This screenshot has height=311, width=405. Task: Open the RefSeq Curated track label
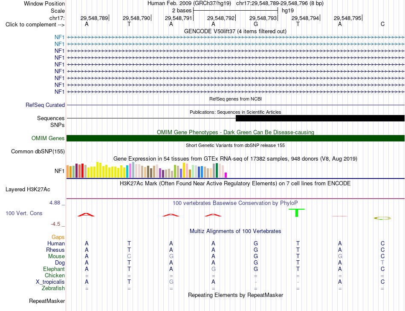[x=45, y=105]
